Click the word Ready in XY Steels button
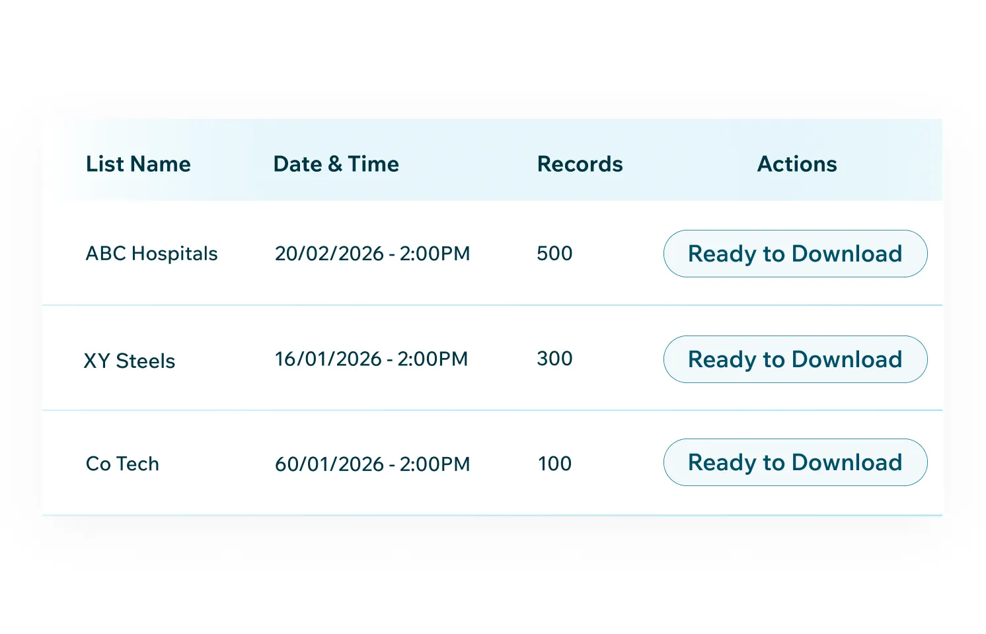 click(722, 359)
